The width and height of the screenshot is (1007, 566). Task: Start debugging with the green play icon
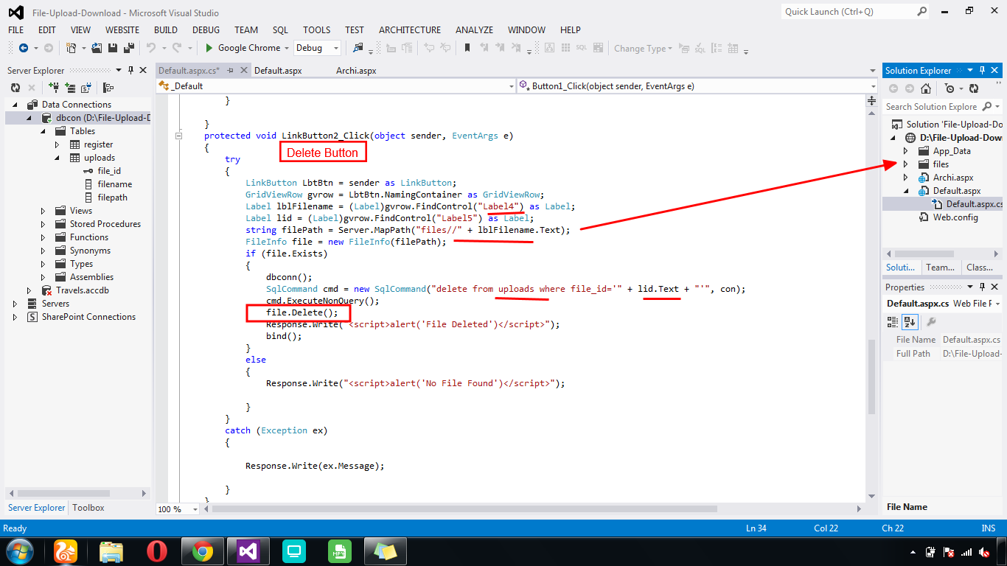(x=209, y=48)
